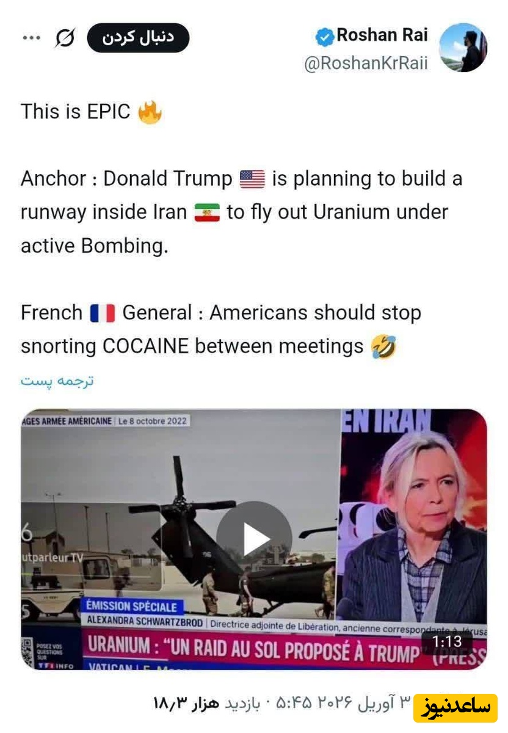Click the ÉMISSION SPÉCIALE banner in video
Image resolution: width=508 pixels, height=733 pixels.
pyautogui.click(x=131, y=607)
